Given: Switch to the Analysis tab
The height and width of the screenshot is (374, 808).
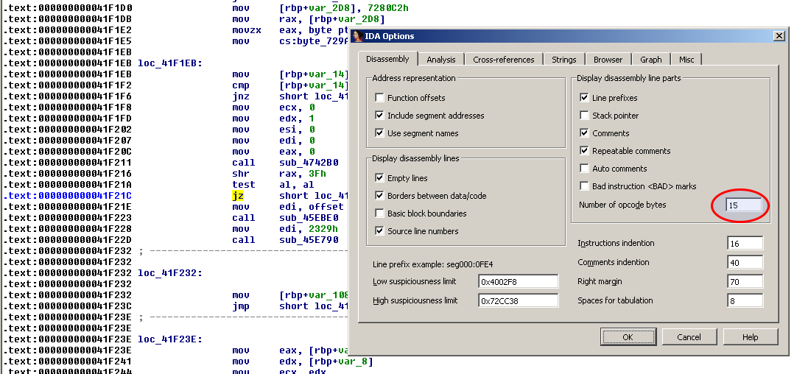Looking at the screenshot, I should (440, 60).
